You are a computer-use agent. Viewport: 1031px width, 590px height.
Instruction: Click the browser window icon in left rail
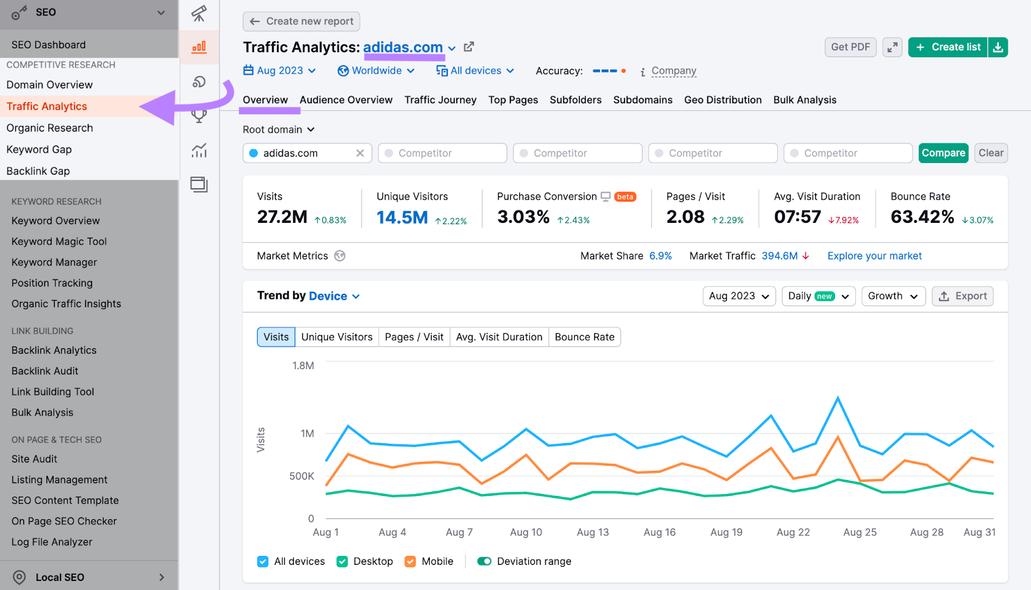click(x=200, y=184)
